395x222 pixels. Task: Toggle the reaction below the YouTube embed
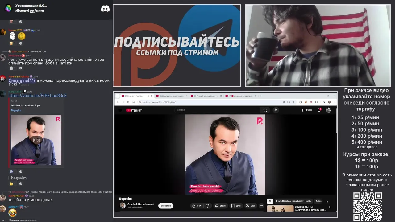click(x=13, y=171)
